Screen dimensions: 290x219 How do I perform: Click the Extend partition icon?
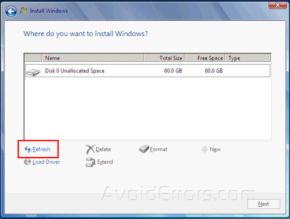(x=91, y=162)
